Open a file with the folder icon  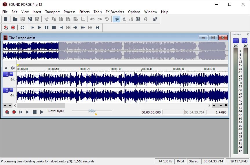(15, 19)
